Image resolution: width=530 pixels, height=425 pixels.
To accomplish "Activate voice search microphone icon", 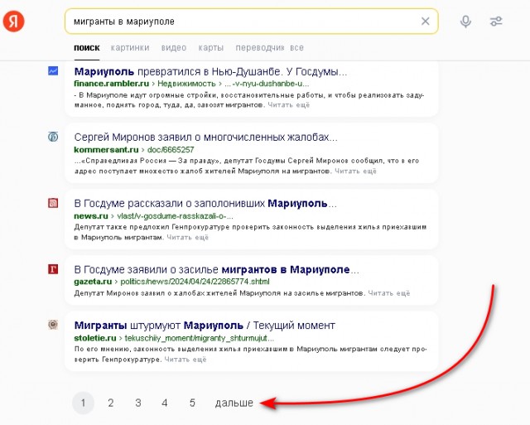I will point(465,22).
